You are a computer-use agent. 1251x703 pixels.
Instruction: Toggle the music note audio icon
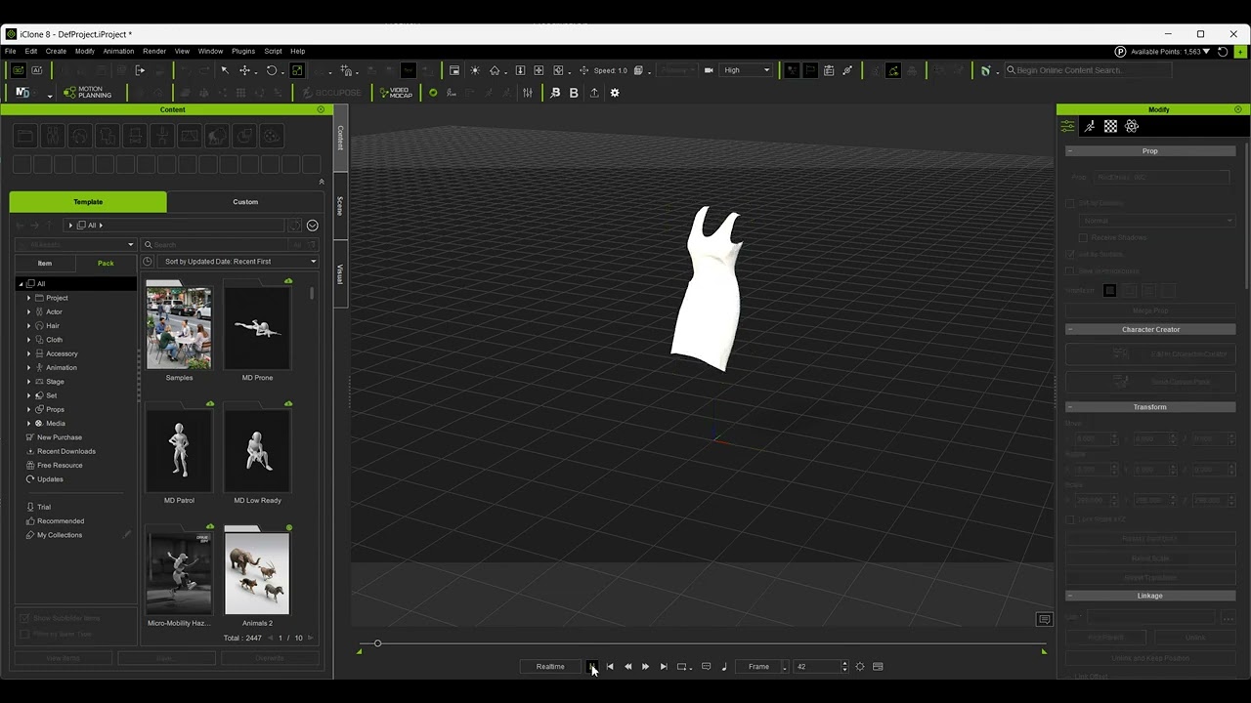724,667
